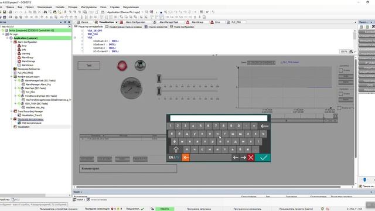
Task: Open the Frame Configuration sub-tab
Action: click(182, 27)
